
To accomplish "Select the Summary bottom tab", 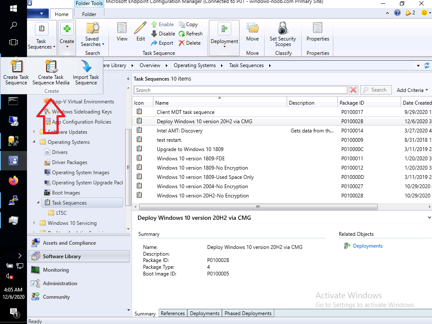I will point(145,313).
